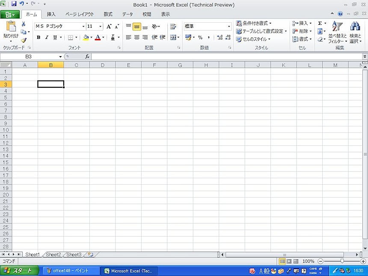368x276 pixels.
Task: Switch to the 挿入 (Insert) ribbon tab
Action: coord(51,14)
